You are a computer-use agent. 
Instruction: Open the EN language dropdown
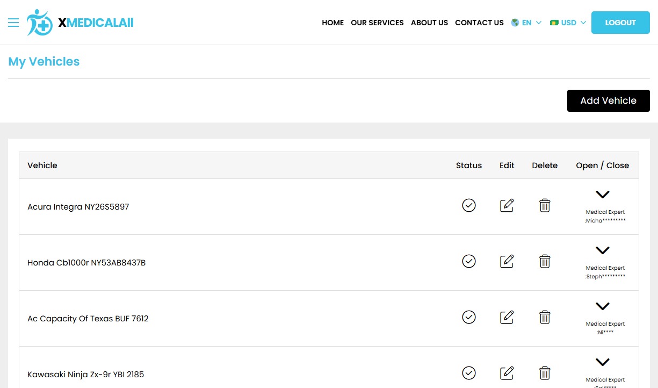[526, 23]
